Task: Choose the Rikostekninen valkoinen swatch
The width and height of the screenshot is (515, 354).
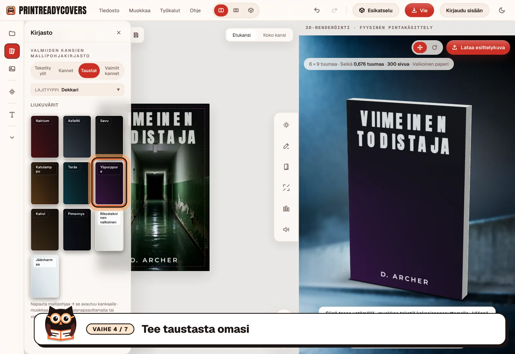Action: tap(109, 230)
